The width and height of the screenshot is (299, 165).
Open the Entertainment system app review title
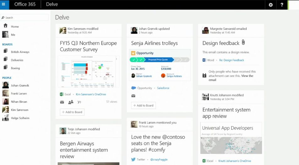pos(226,113)
